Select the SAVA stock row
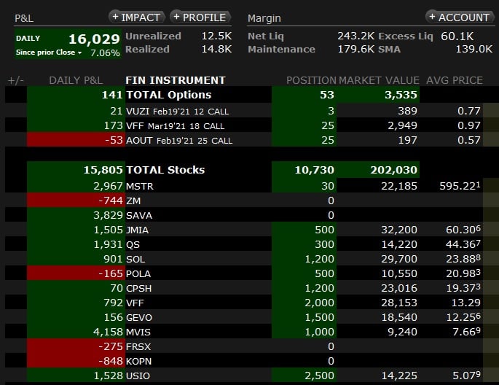This screenshot has width=499, height=385. point(252,215)
